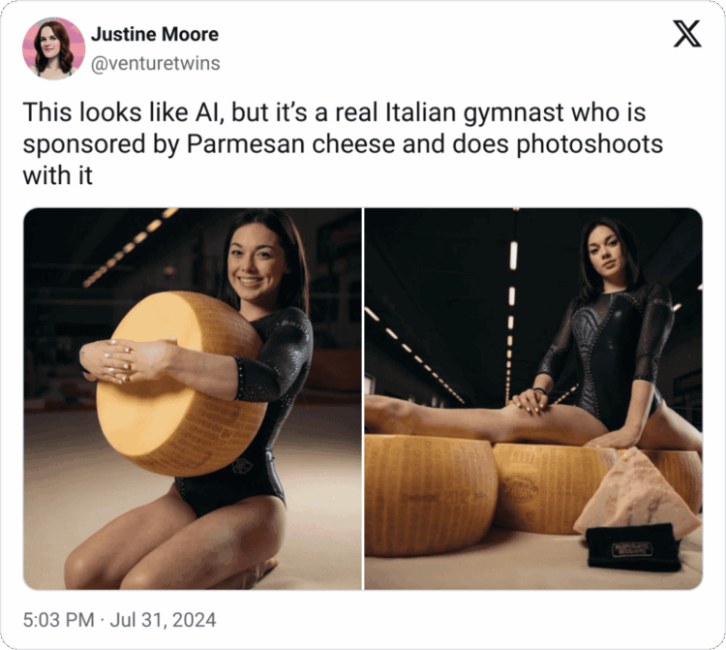
Task: Click the word photoshoots in the tweet
Action: click(590, 144)
